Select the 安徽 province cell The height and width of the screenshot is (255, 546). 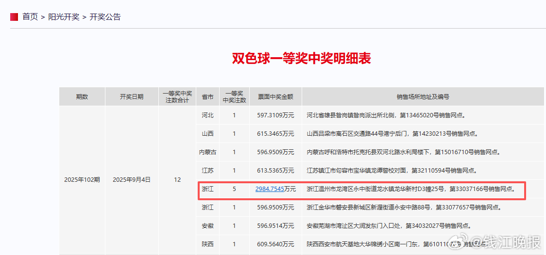click(208, 226)
